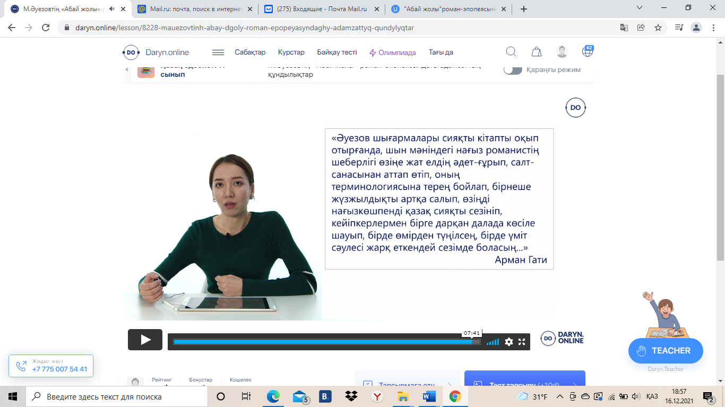Click the Рейтинг label below the video

(162, 380)
